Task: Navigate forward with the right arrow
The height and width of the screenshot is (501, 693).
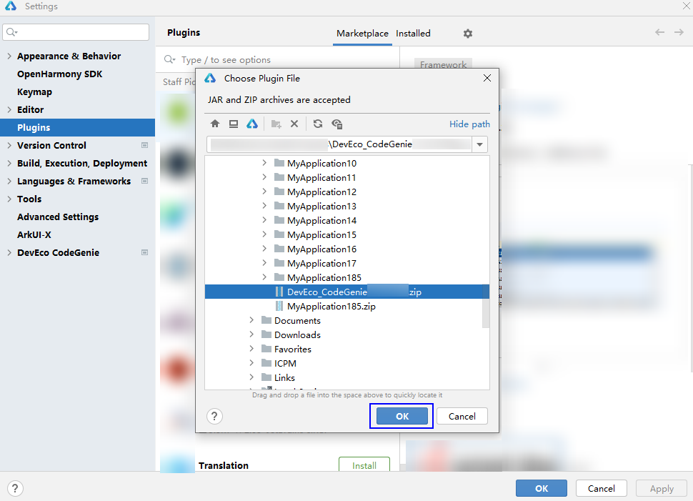Action: pos(679,32)
